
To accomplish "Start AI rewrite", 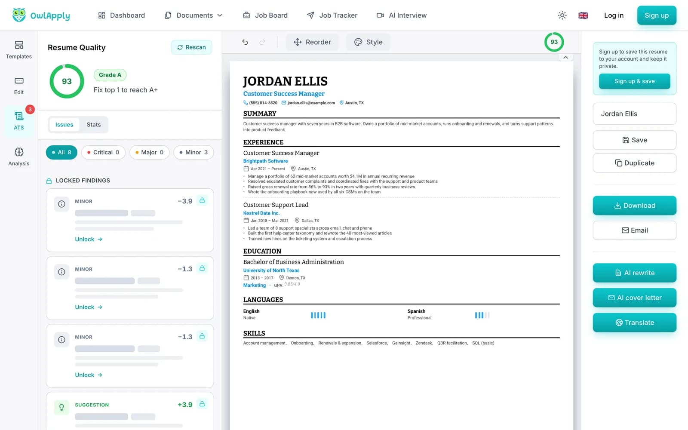I will click(634, 273).
